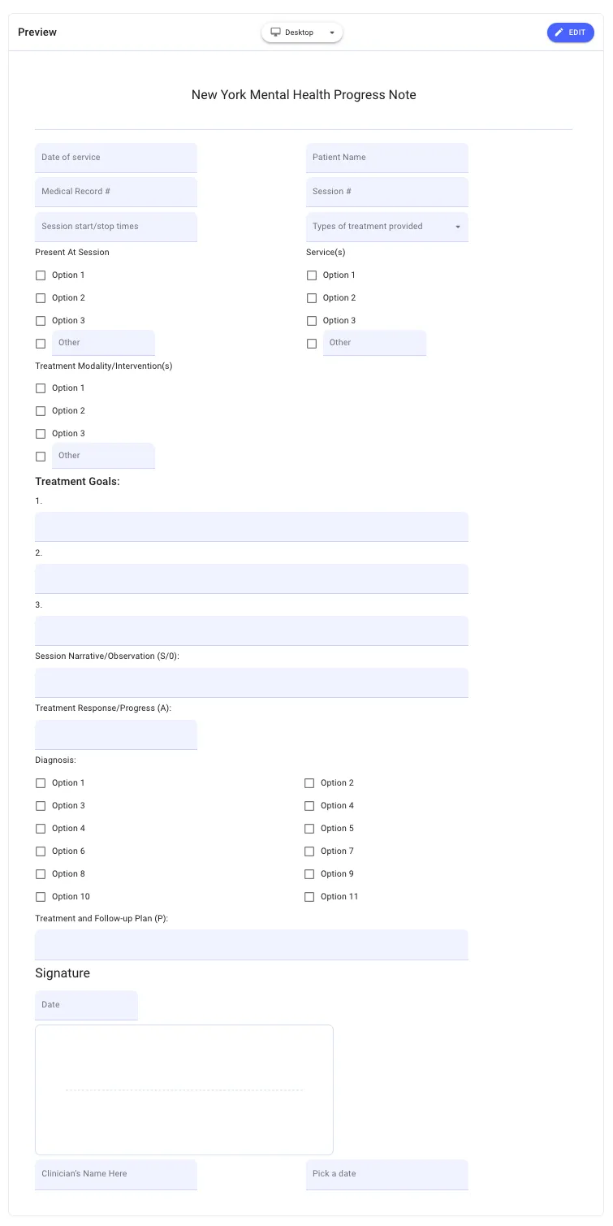Click the Patient Name input field
The image size is (613, 1226).
tap(386, 157)
